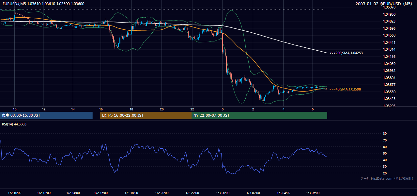Click the 1/2 18:00 date label

[x=131, y=193]
